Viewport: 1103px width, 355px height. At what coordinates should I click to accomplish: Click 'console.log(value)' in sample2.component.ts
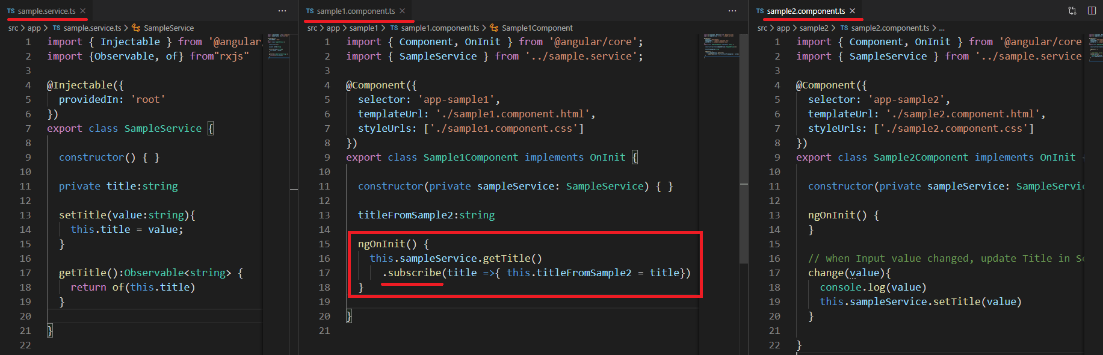tap(873, 287)
